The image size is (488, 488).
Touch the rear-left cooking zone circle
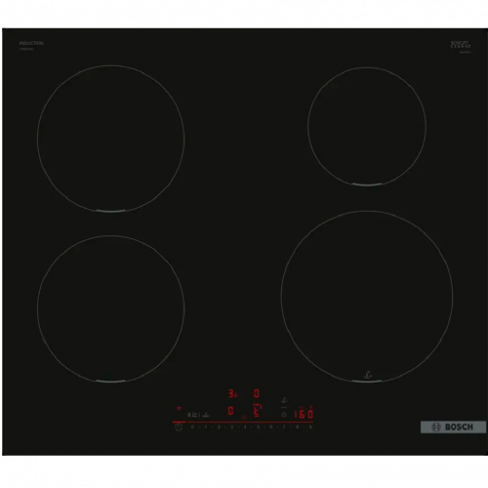coord(111,139)
